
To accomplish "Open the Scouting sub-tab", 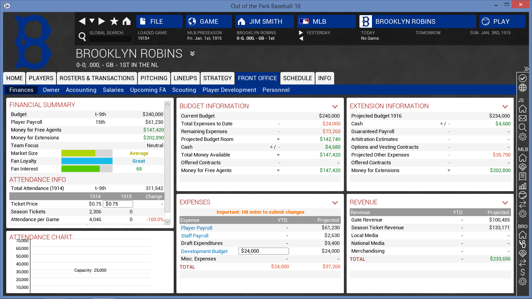I will [184, 90].
